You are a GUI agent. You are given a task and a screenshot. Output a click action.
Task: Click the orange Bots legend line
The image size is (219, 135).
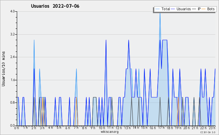tap(204, 9)
